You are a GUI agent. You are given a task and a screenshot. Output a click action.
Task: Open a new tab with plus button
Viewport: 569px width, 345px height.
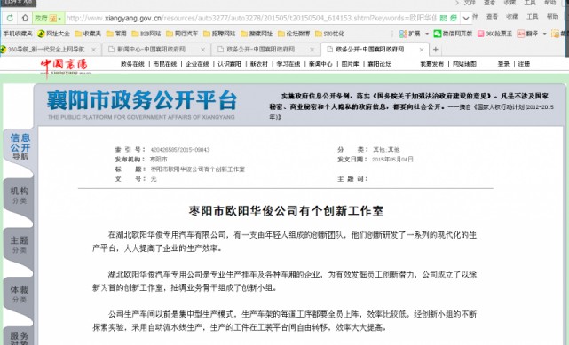tap(436, 50)
